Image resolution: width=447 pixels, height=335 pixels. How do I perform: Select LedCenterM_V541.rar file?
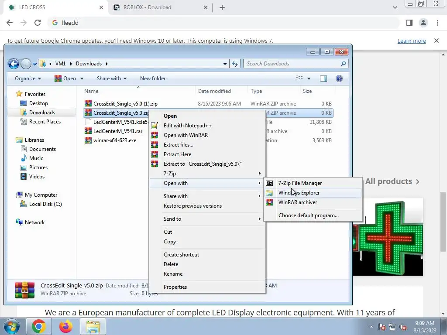point(117,131)
